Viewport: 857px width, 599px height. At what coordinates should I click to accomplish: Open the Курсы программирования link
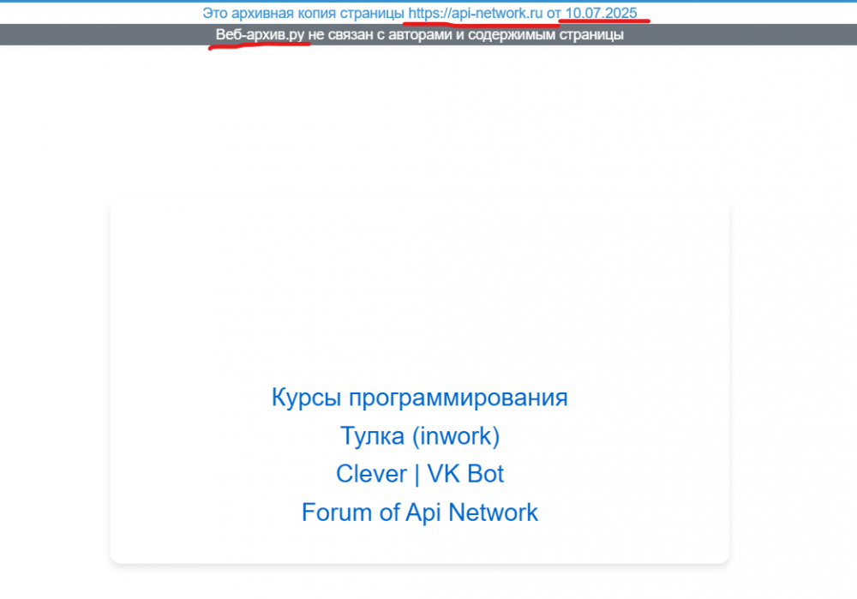pyautogui.click(x=420, y=398)
